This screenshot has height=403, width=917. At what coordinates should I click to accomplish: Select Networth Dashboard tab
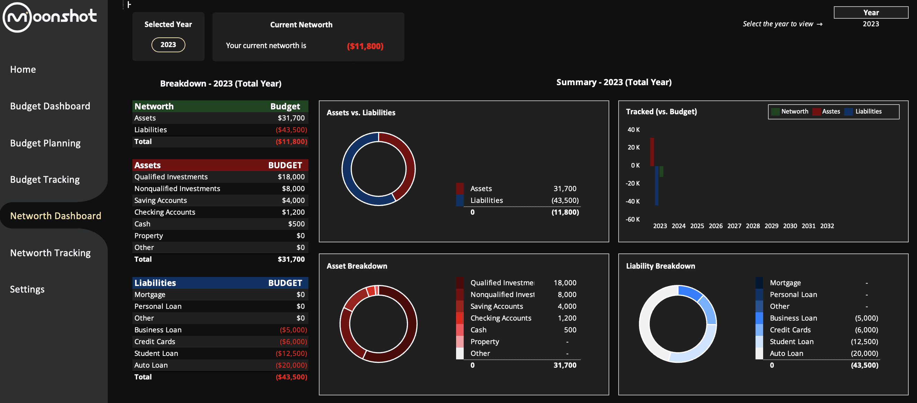click(x=55, y=216)
